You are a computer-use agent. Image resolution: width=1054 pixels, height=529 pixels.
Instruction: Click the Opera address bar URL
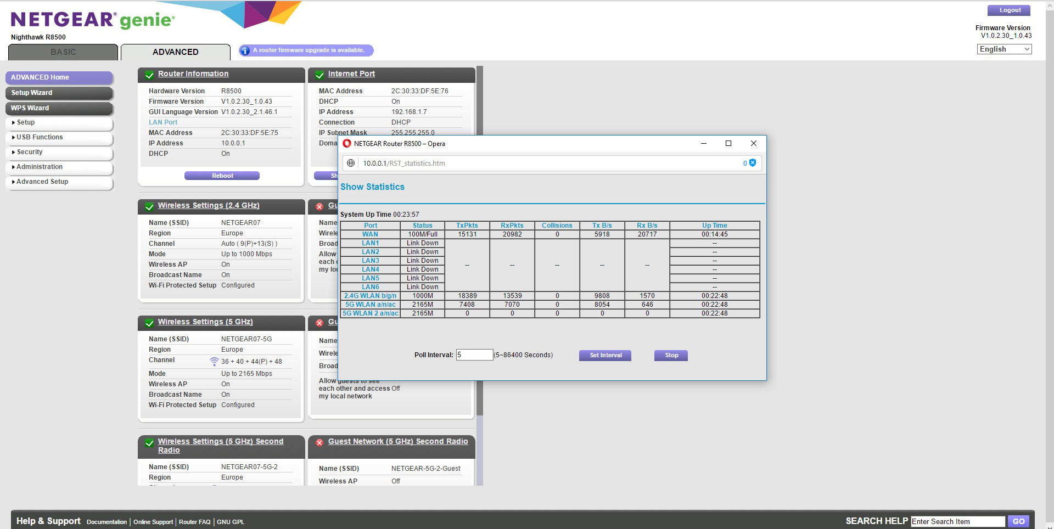click(x=404, y=163)
